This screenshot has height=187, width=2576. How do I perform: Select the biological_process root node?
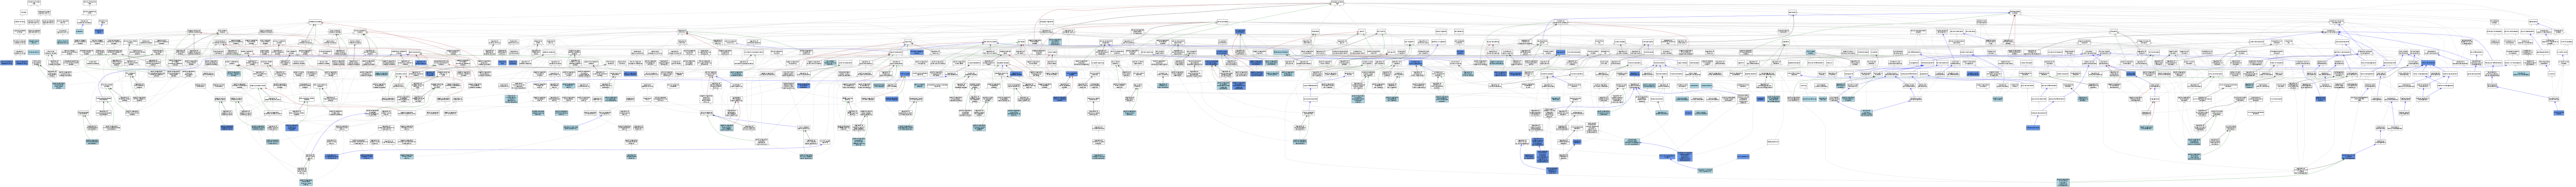click(x=1337, y=3)
